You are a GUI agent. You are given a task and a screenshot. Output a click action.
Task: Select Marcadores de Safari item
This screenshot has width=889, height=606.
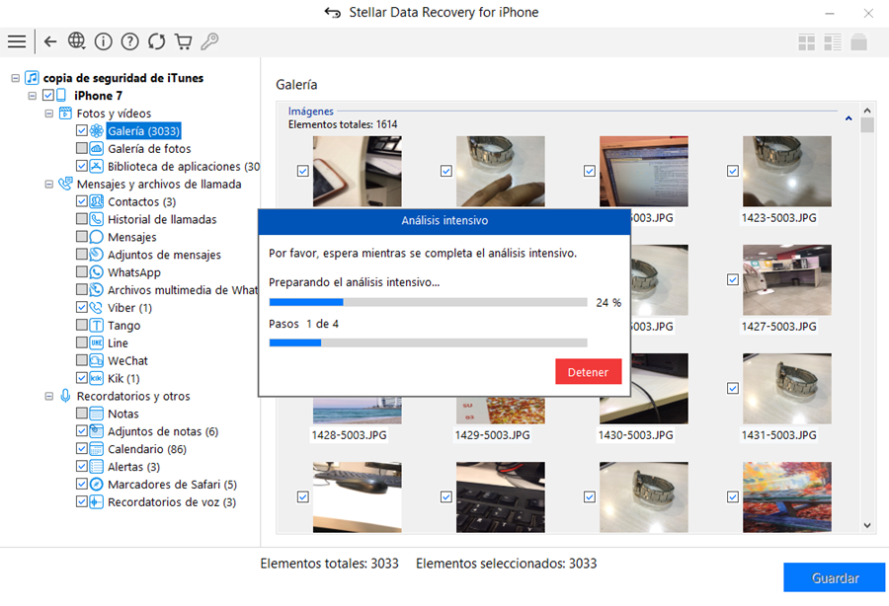(172, 485)
